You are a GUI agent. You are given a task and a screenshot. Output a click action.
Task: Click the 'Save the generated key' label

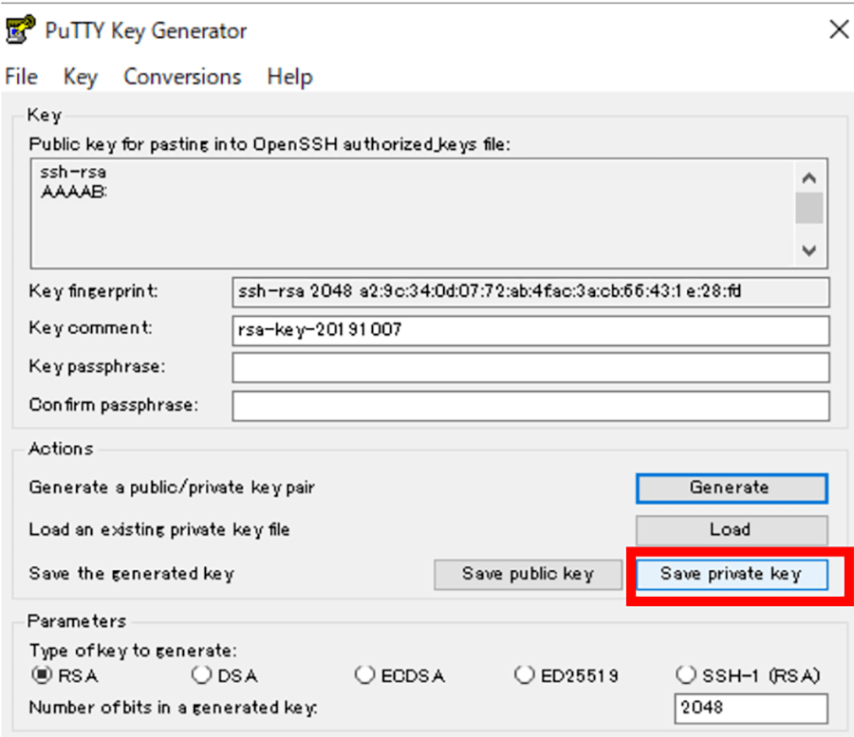(131, 574)
